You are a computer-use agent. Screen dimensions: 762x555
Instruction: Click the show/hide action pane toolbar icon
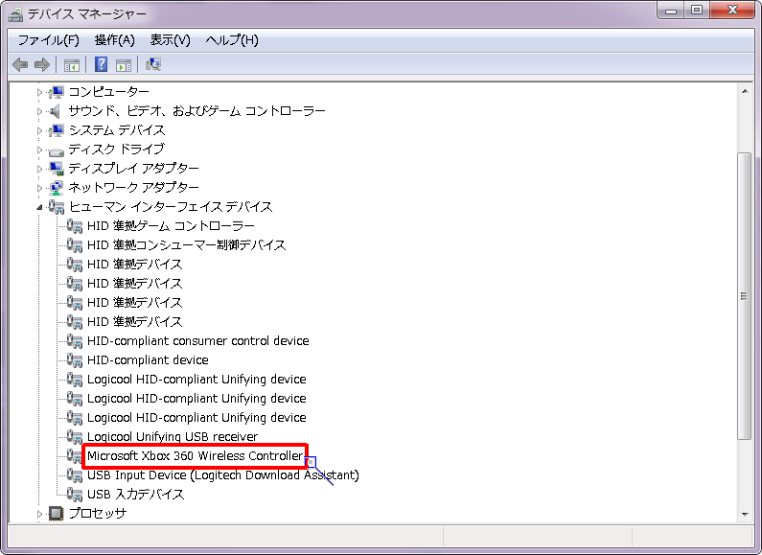[x=124, y=64]
